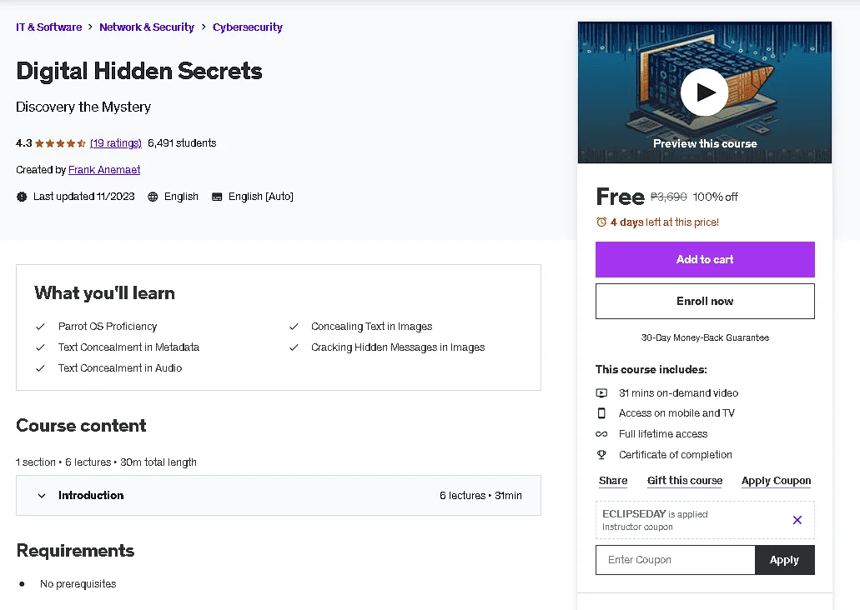This screenshot has width=860, height=610.
Task: Click checkmark beside Cracking Hidden Messages in Images
Action: pyautogui.click(x=294, y=347)
